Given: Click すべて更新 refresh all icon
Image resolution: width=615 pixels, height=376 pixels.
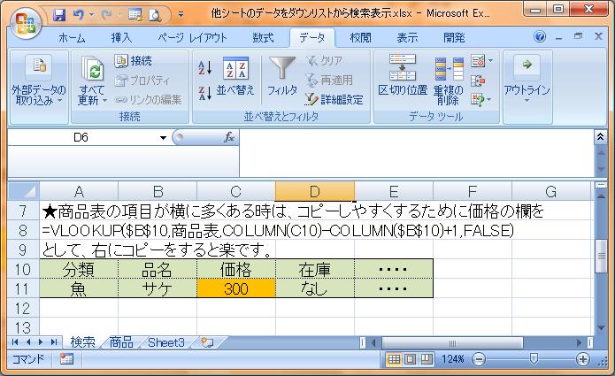Looking at the screenshot, I should (93, 69).
